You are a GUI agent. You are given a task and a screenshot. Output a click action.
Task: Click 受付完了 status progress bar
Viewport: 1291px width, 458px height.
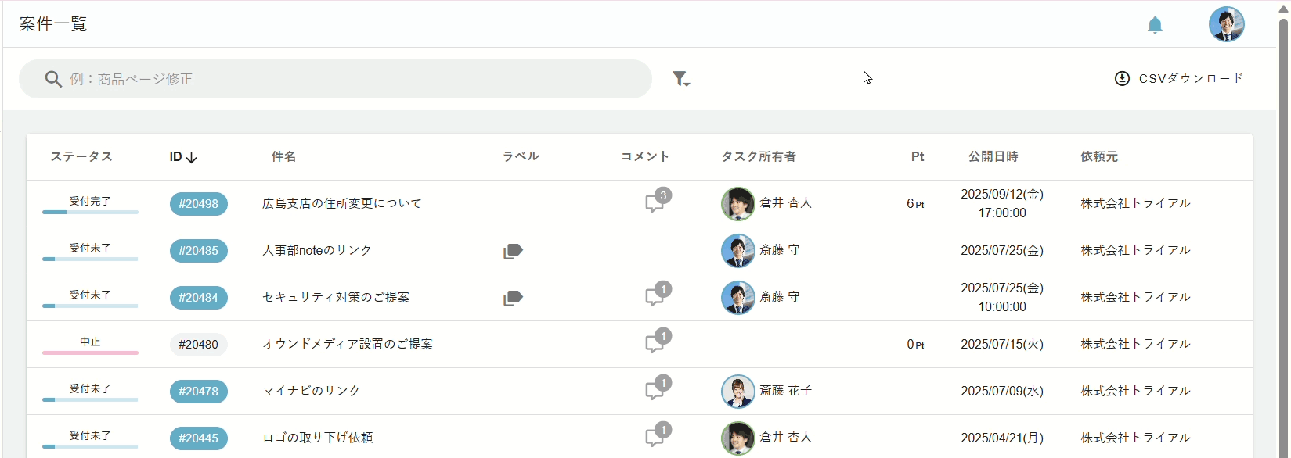point(90,212)
